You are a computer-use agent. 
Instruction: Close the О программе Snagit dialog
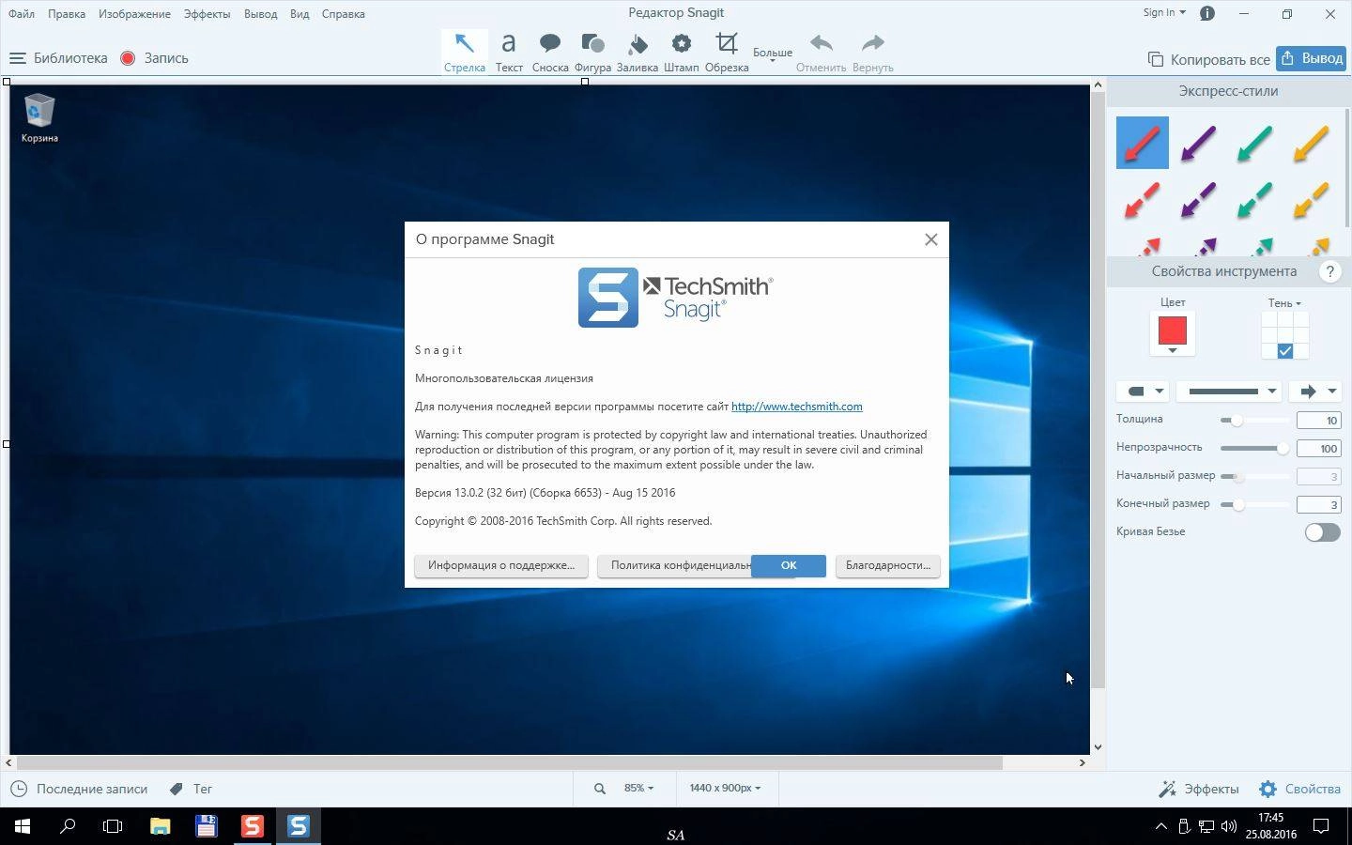tap(931, 239)
